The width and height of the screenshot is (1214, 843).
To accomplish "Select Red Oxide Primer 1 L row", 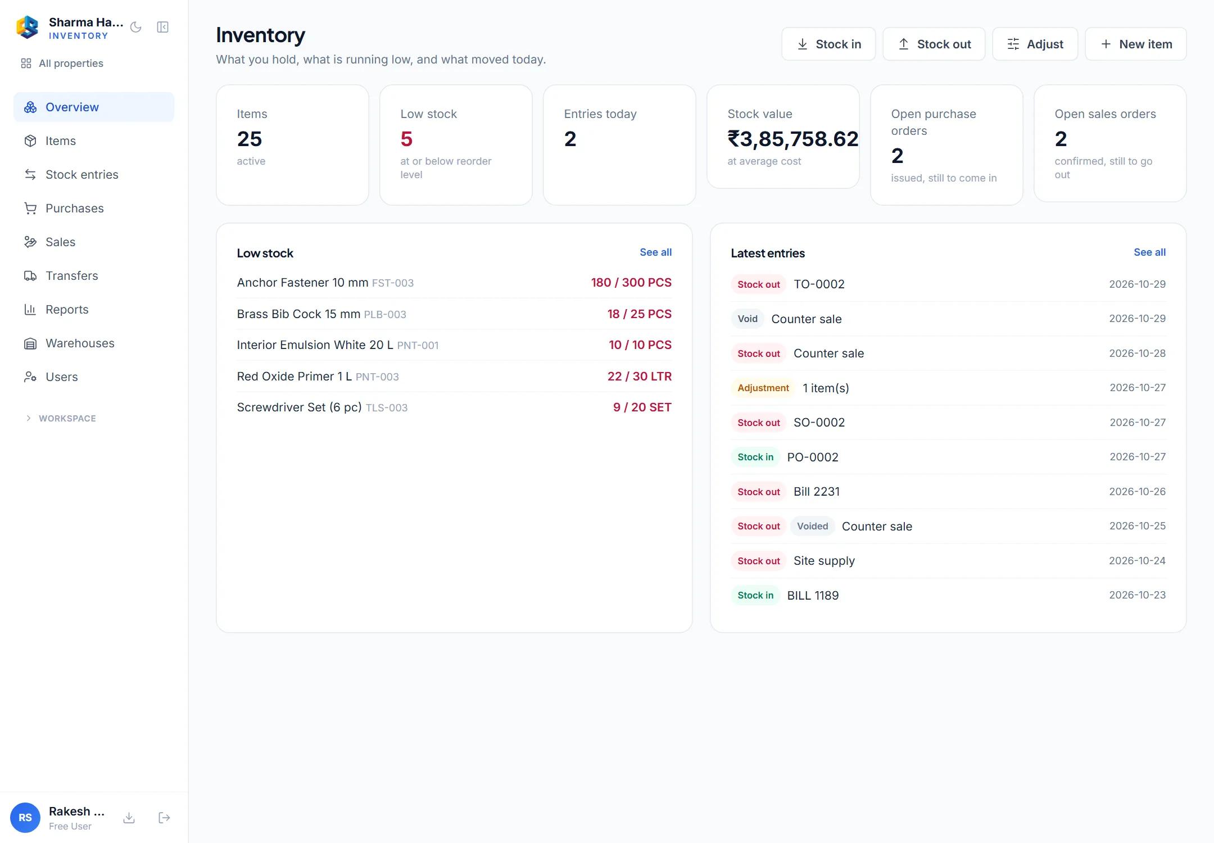I will coord(454,377).
